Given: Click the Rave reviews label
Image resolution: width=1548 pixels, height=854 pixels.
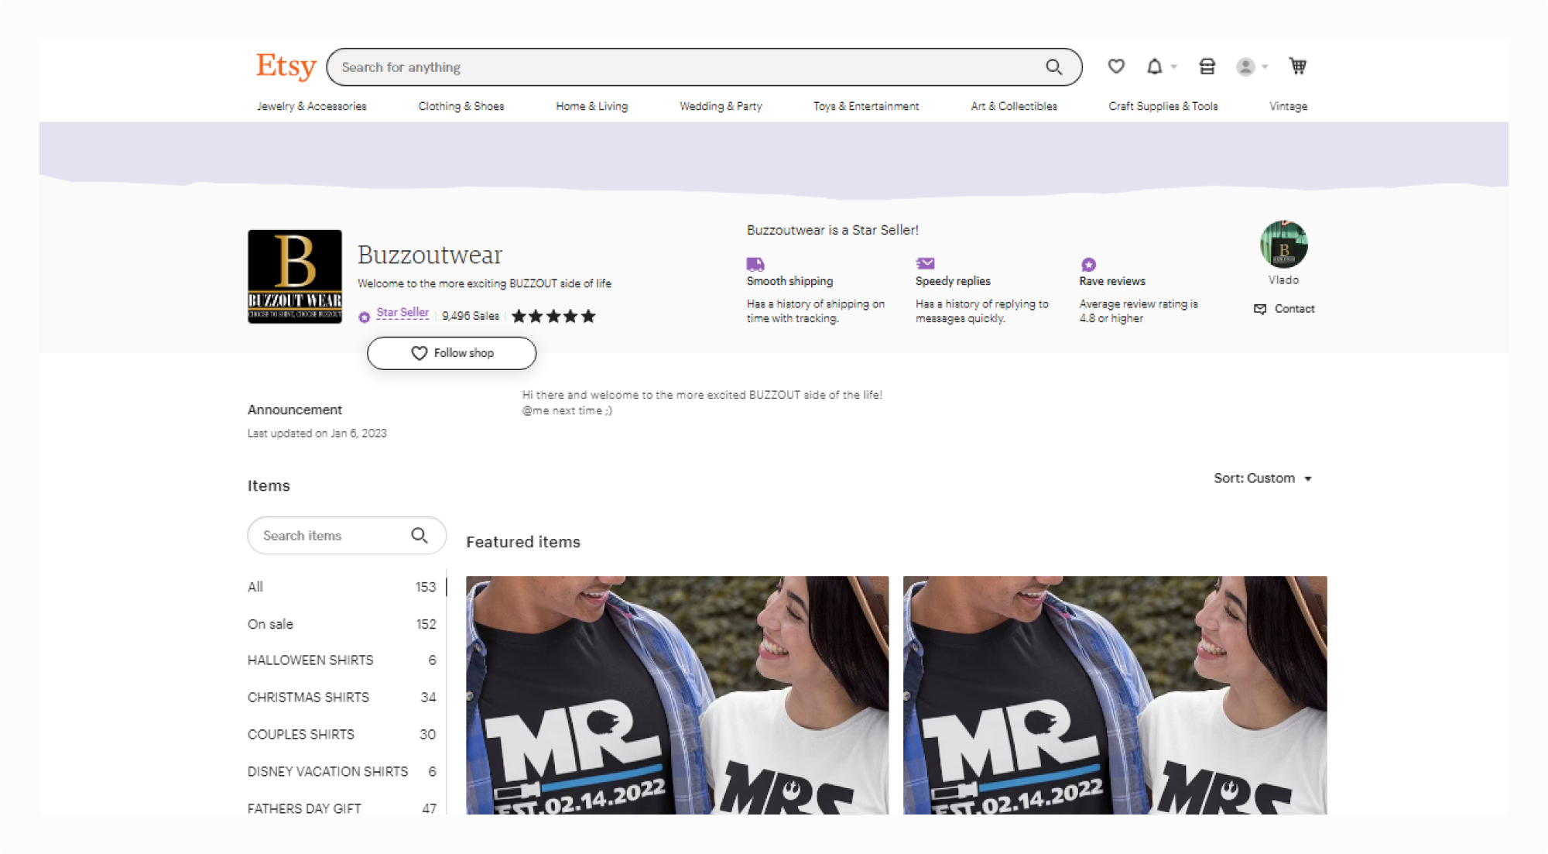Looking at the screenshot, I should point(1112,281).
